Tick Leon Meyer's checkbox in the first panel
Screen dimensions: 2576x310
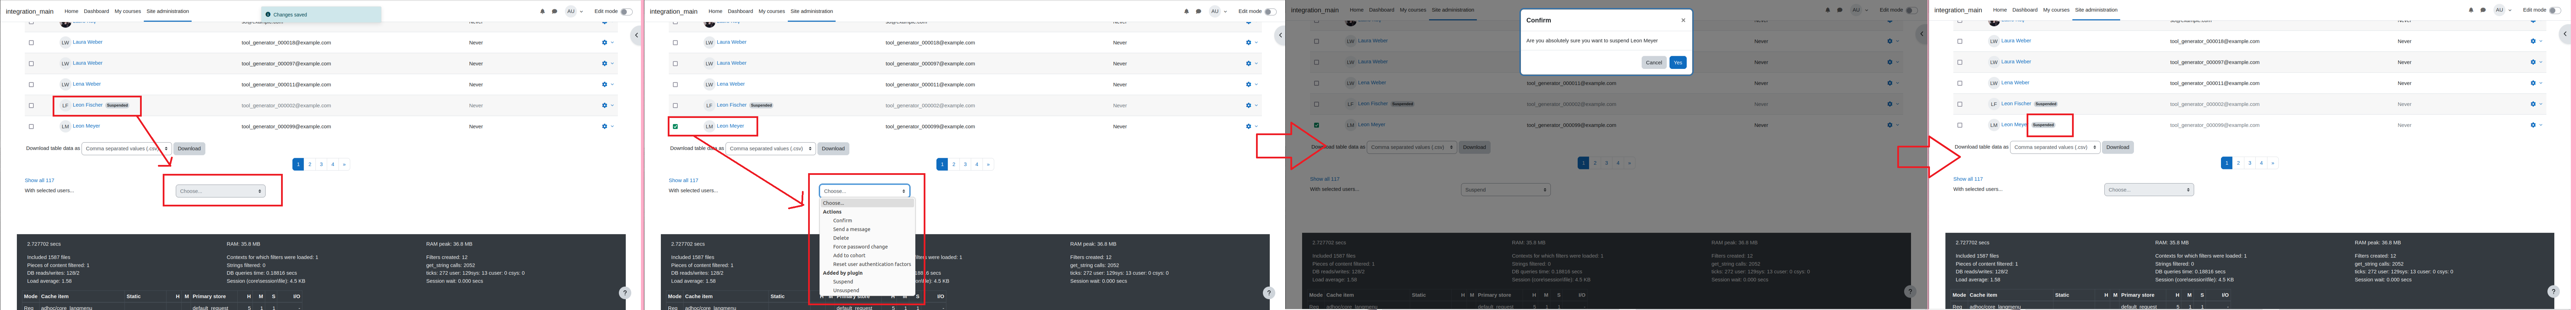click(31, 127)
